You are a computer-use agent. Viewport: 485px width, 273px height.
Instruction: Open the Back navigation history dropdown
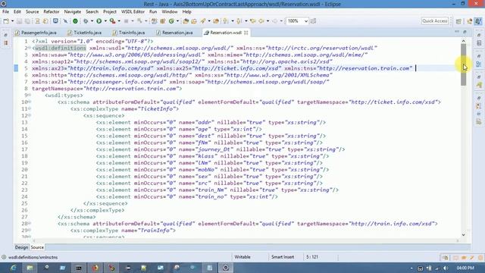pos(268,21)
